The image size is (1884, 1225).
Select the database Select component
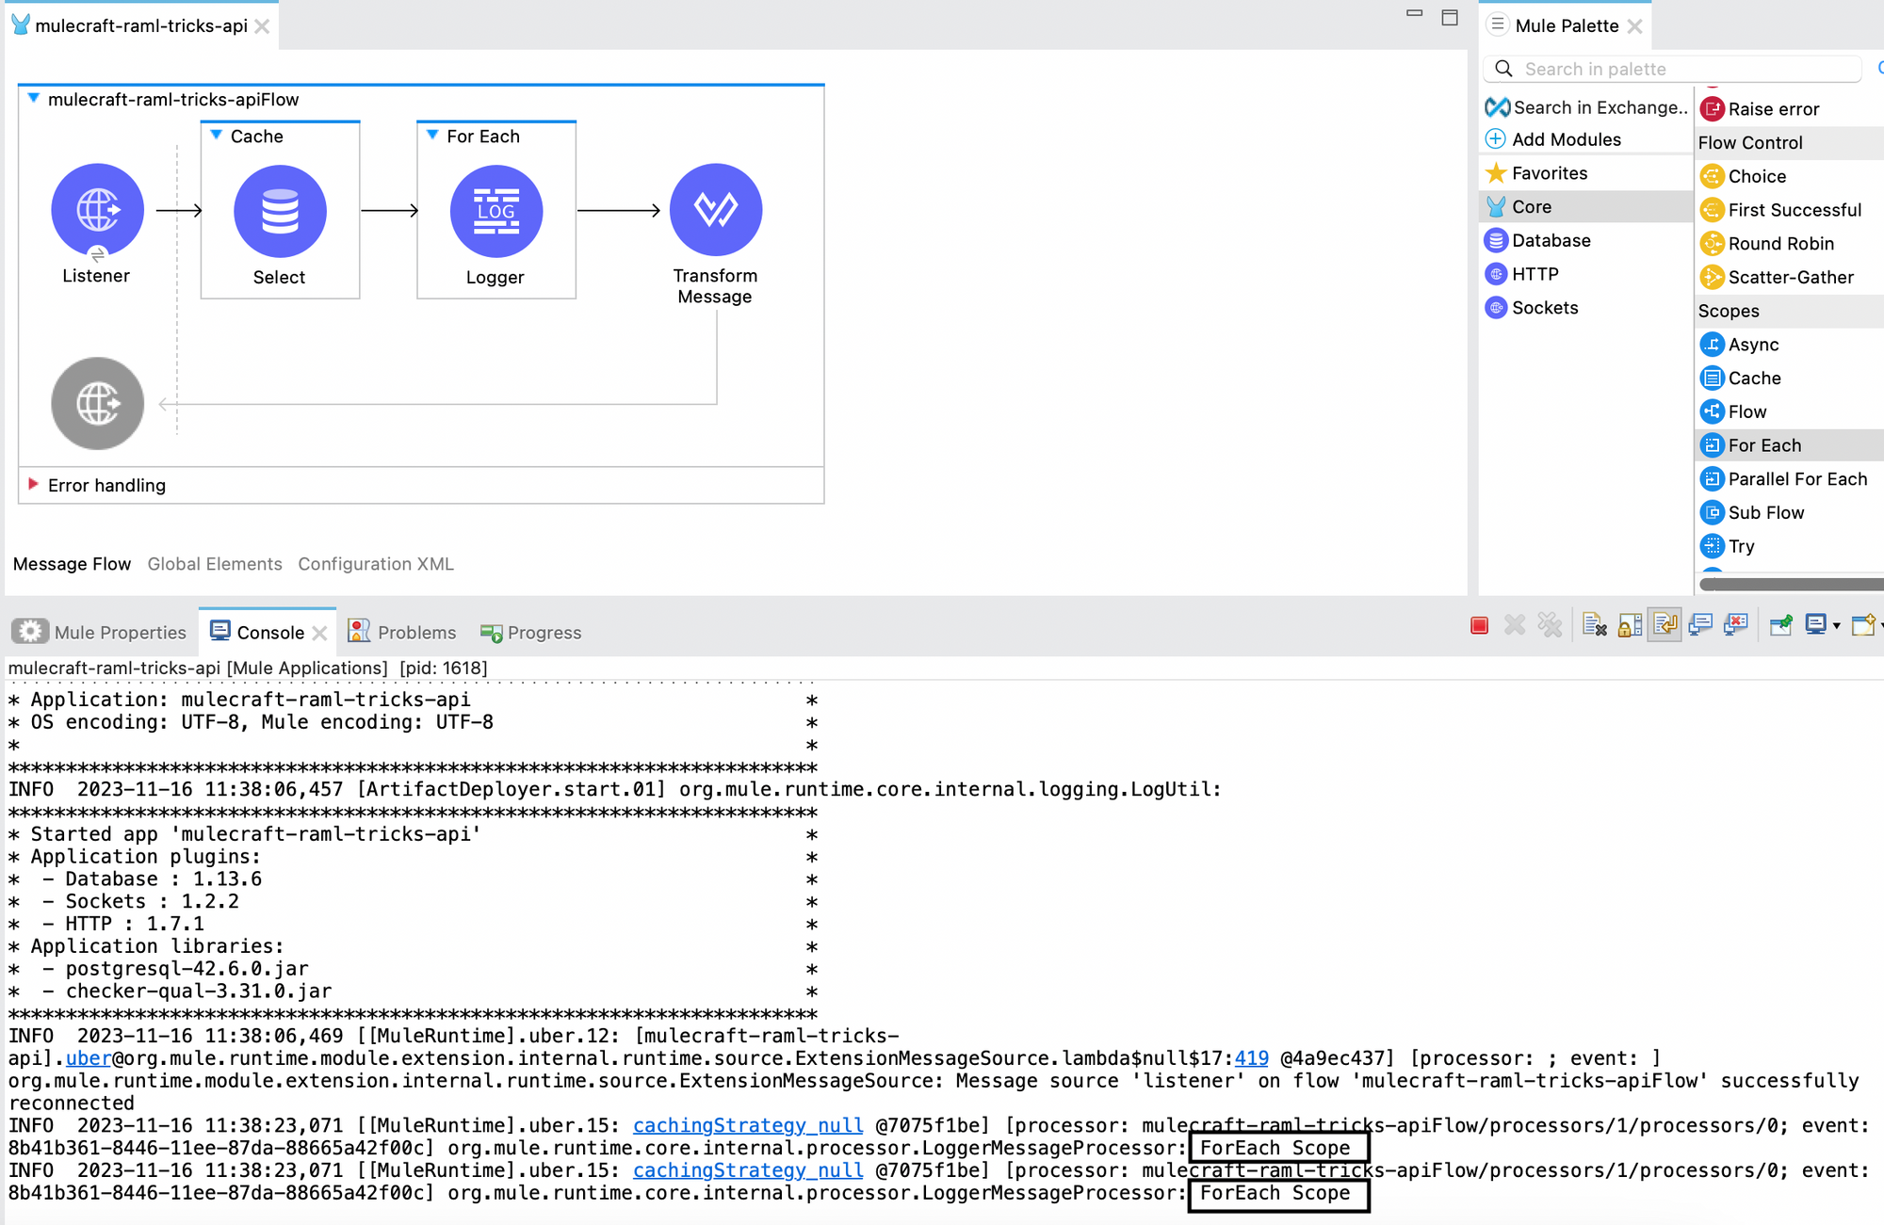coord(280,212)
